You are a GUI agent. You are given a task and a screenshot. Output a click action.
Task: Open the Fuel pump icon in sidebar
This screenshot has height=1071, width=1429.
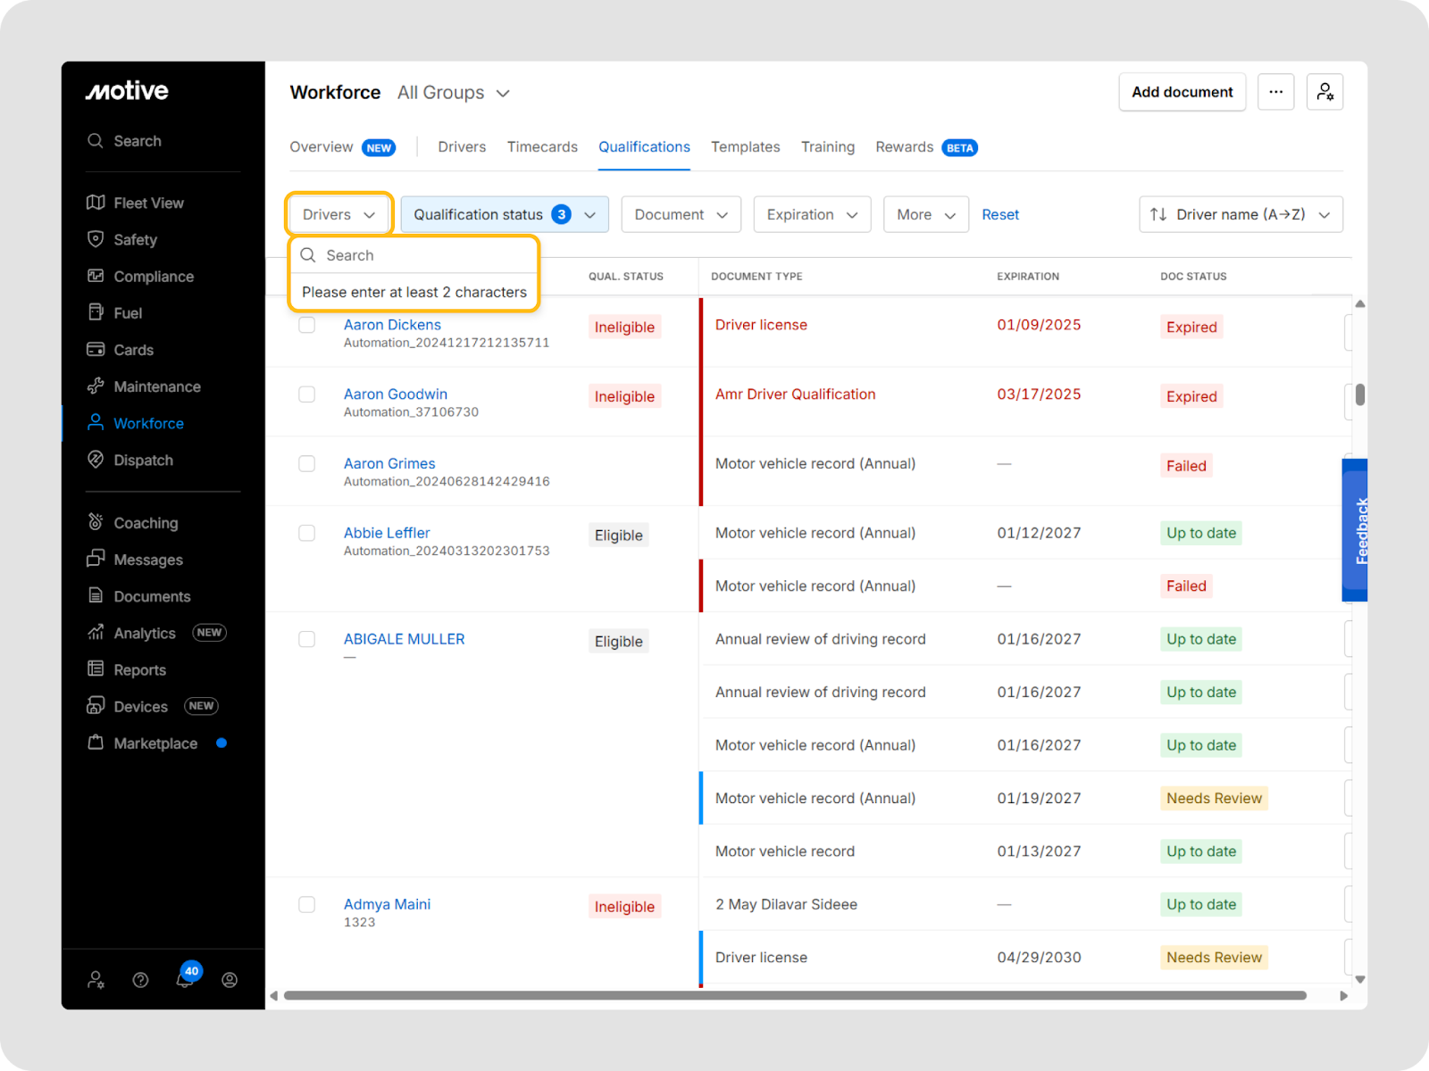click(x=96, y=312)
